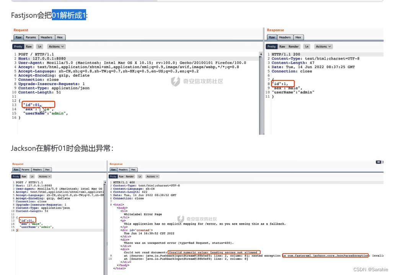
Task: Click scrollbar up arrow in Jackson Request editor
Action: click(105, 183)
